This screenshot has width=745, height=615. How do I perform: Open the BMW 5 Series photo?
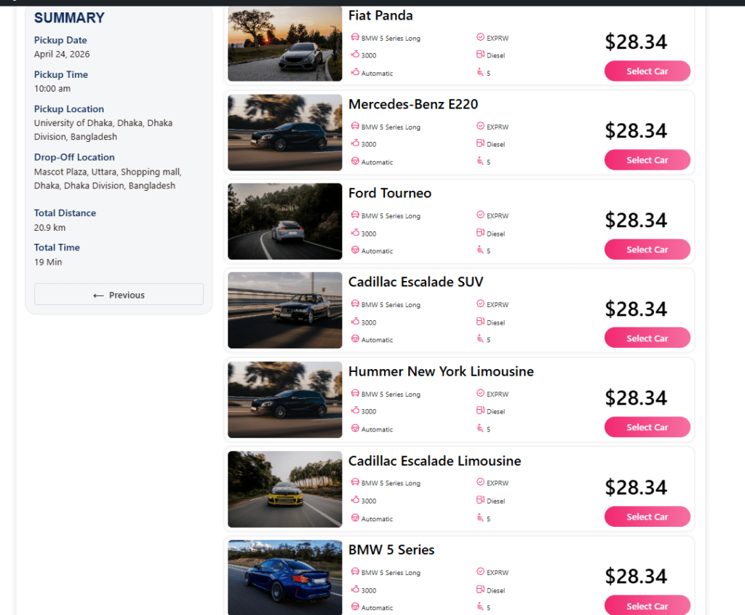click(284, 577)
